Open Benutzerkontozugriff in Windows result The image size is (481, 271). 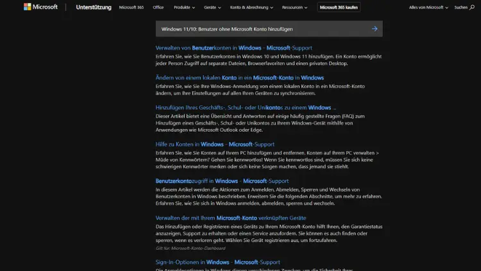[x=222, y=181]
